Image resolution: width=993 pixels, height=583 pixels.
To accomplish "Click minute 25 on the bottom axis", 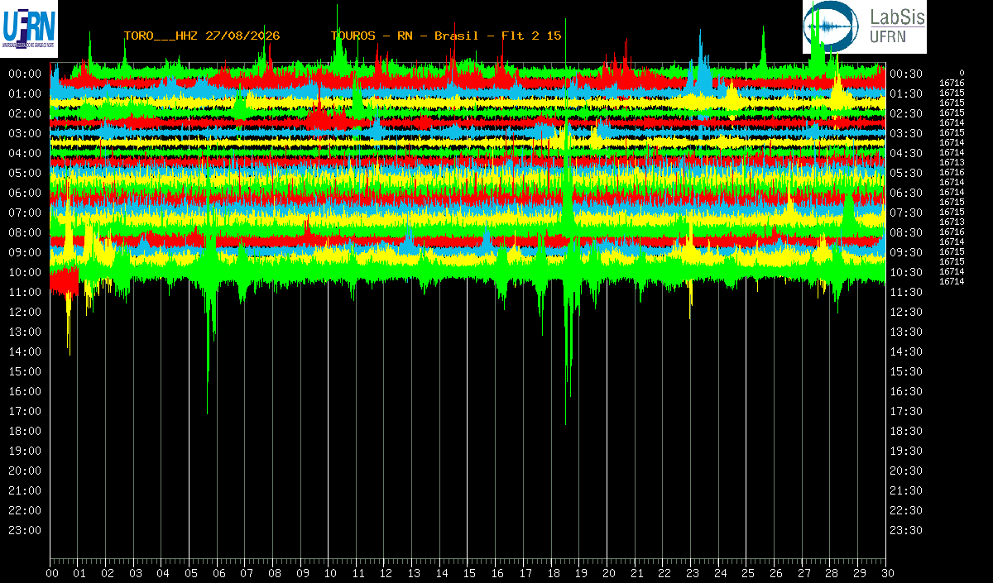I will click(747, 573).
